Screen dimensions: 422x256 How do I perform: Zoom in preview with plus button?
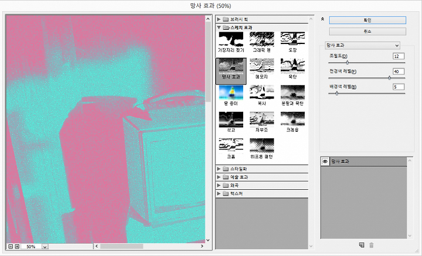17,246
